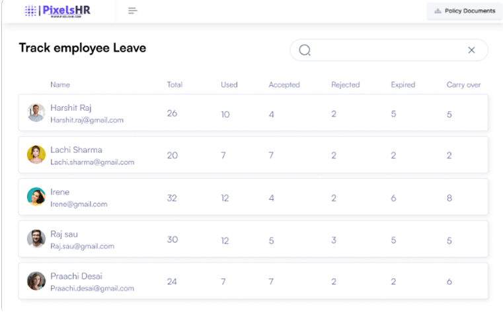
Task: Click Raj sau's profile avatar
Action: pyautogui.click(x=36, y=239)
